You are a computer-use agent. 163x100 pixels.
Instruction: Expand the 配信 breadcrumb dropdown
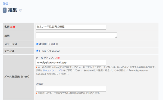(x=7, y=4)
